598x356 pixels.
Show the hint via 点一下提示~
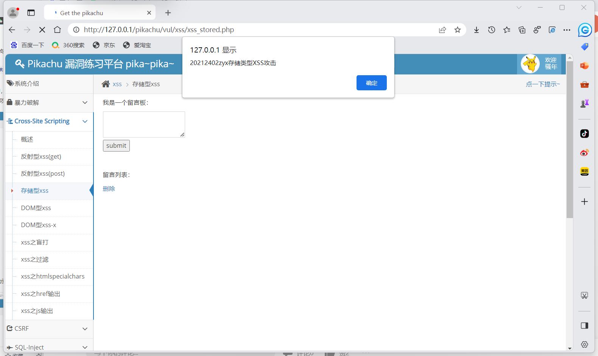coord(543,84)
